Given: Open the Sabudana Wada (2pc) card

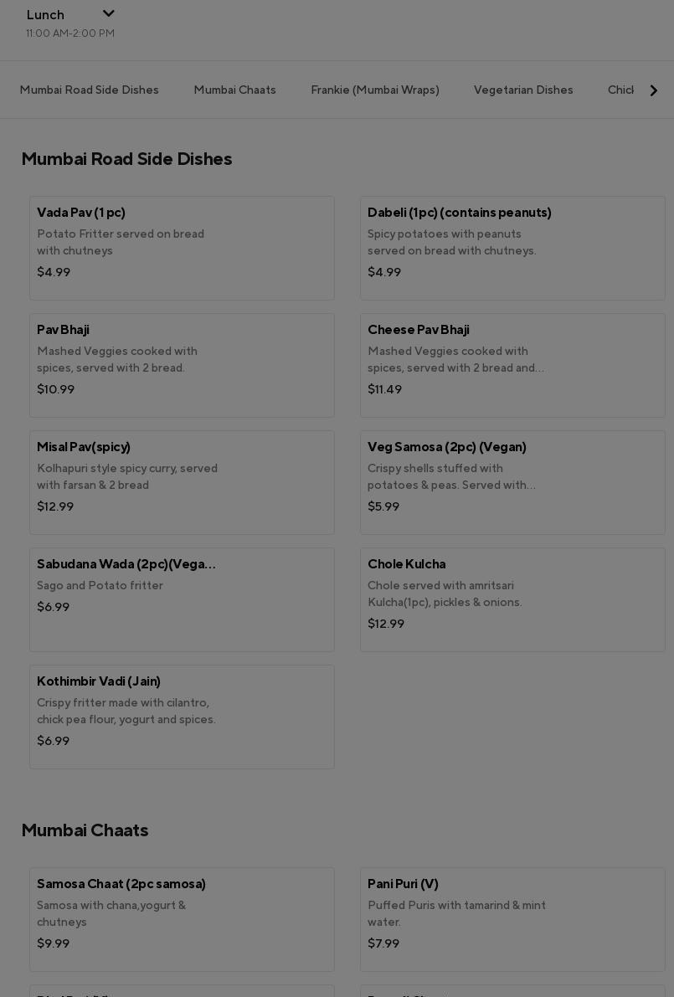Looking at the screenshot, I should [x=182, y=599].
